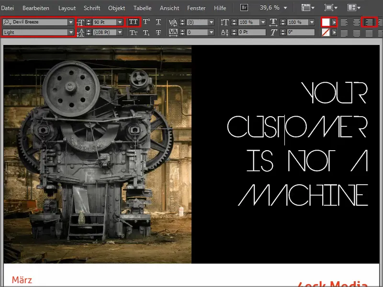The height and width of the screenshot is (287, 383).
Task: Open the Hilfe menu
Action: pyautogui.click(x=220, y=8)
